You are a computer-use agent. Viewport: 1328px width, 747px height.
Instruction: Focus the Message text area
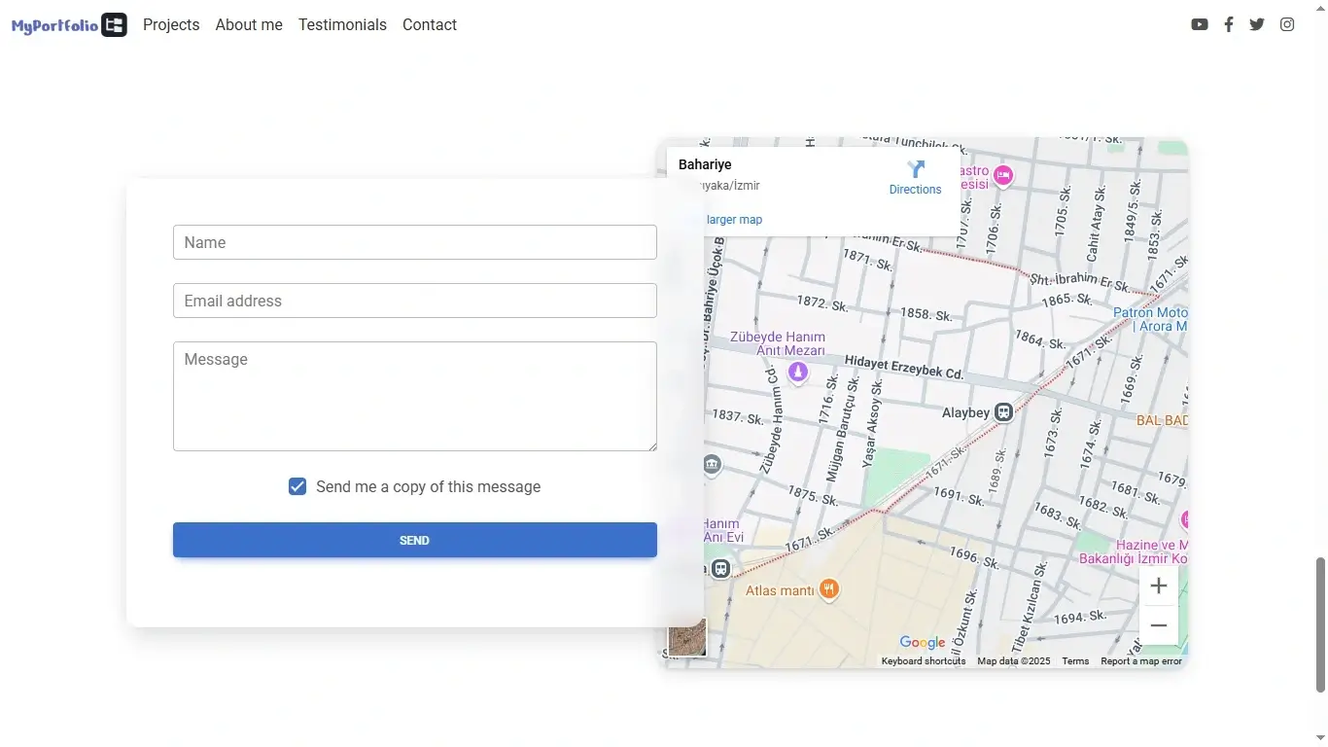point(415,396)
